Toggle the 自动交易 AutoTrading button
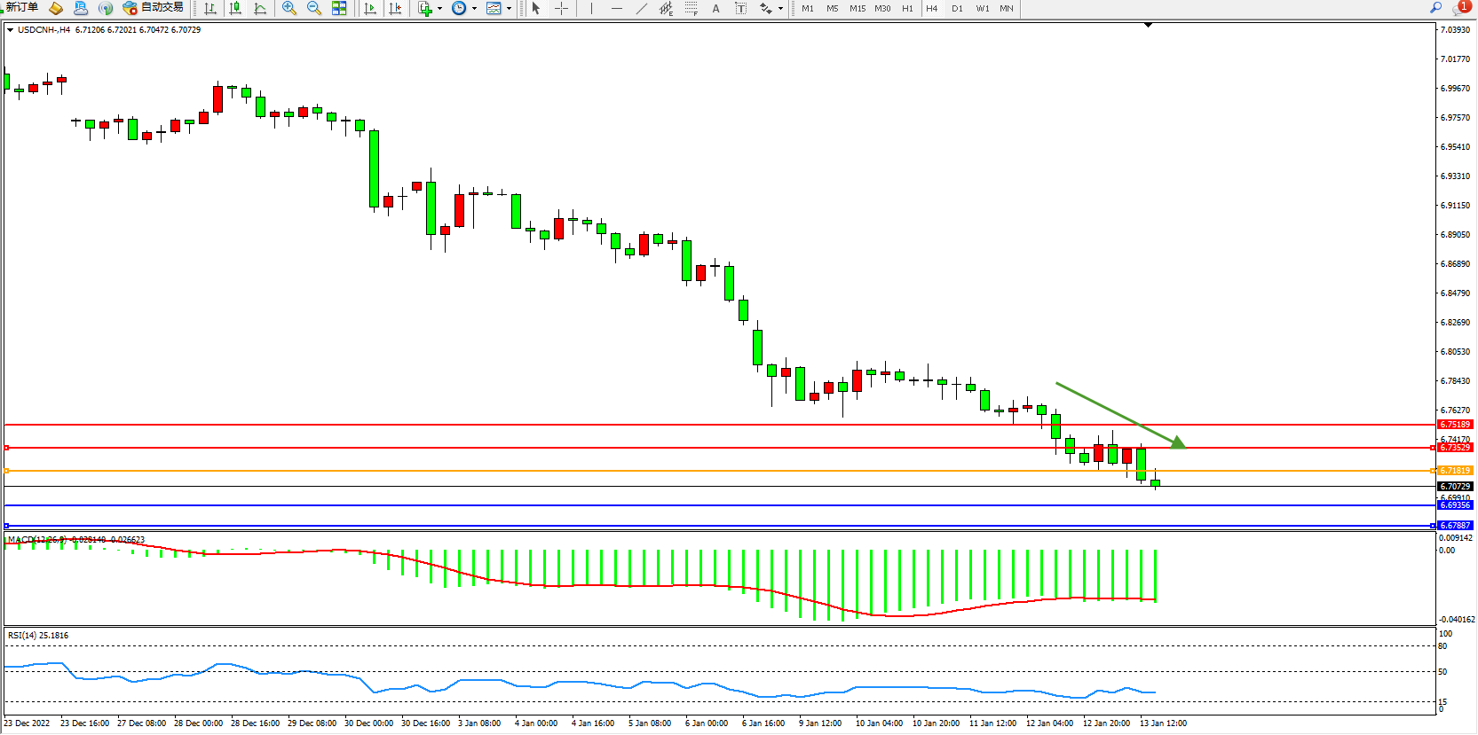 153,8
